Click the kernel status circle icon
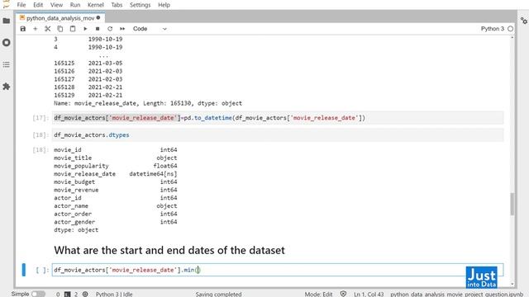Image resolution: width=529 pixels, height=297 pixels. tap(511, 29)
